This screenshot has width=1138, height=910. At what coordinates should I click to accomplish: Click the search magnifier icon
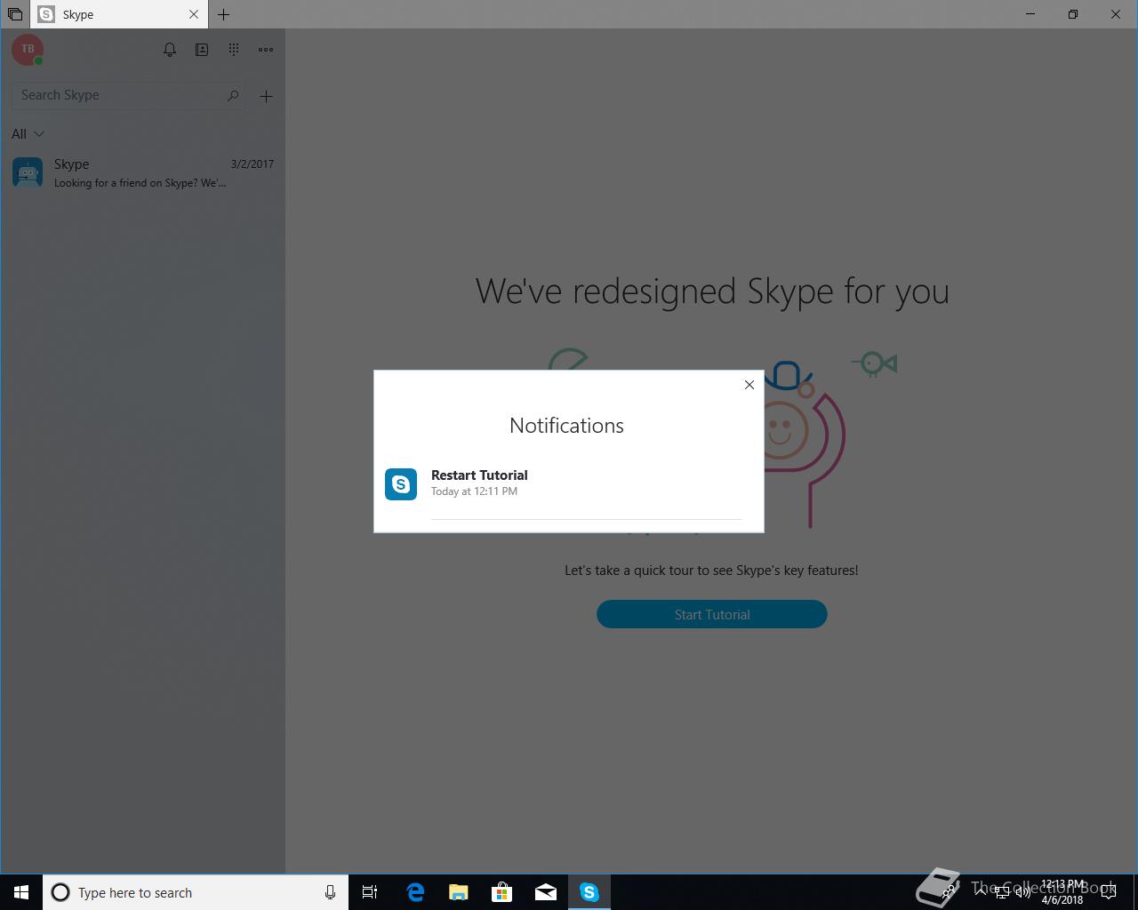coord(233,95)
